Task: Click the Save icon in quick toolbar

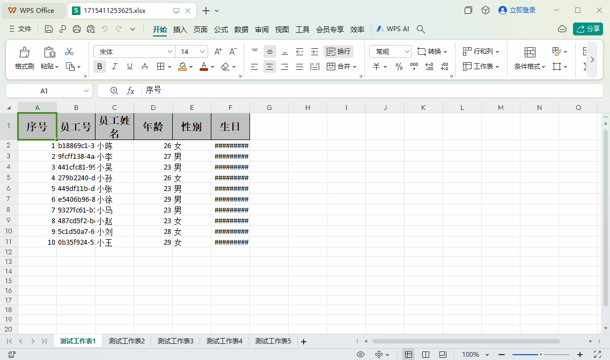Action: click(x=49, y=30)
